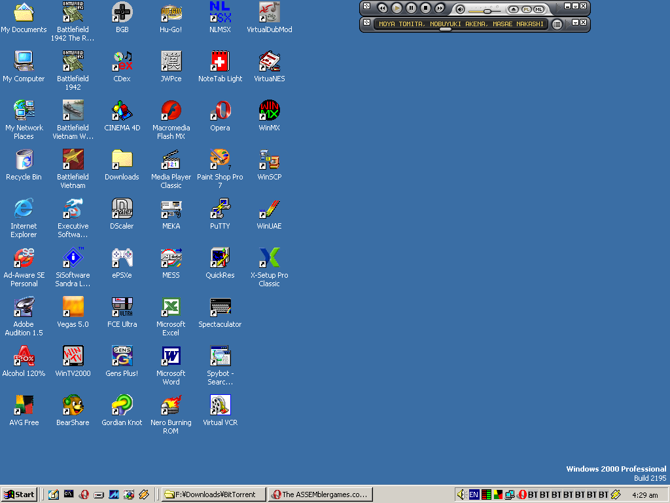Viewport: 670px width, 503px height.
Task: Open command prompt from Quick Launch
Action: 68,494
